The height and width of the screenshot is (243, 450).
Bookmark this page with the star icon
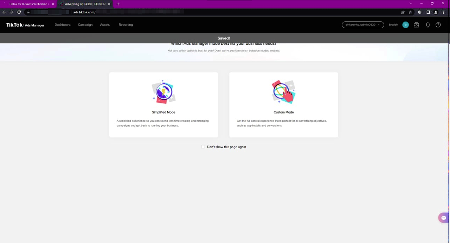410,12
